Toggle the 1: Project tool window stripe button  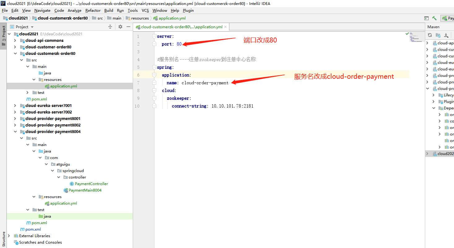3,36
